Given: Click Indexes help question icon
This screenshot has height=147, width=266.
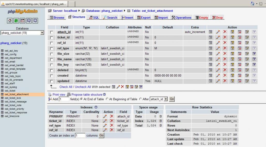Looking at the screenshot, I should pos(96,107).
